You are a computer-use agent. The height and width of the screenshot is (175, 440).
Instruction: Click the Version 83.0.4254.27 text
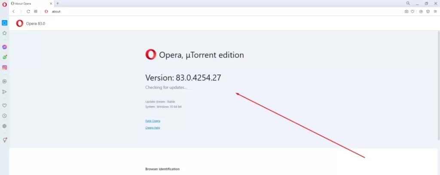pos(183,78)
